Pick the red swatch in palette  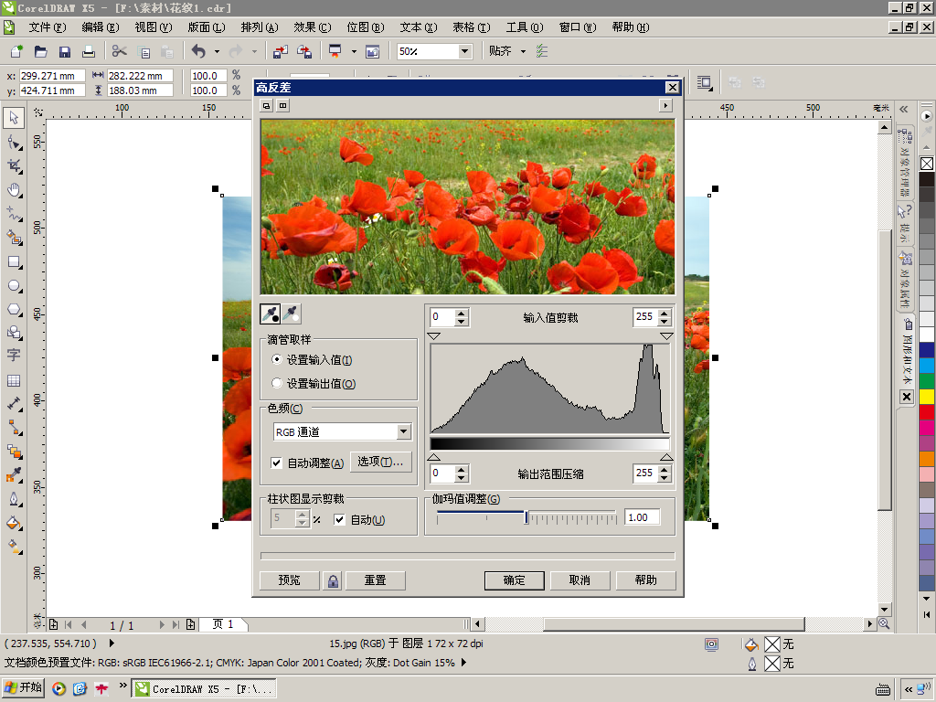click(x=927, y=412)
